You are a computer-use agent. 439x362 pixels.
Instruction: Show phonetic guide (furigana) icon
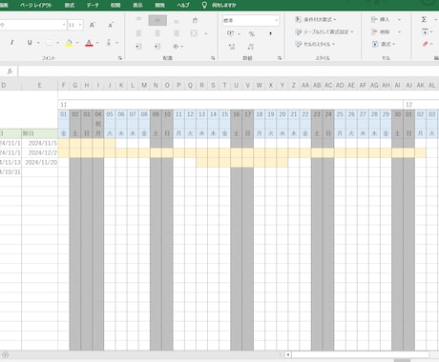point(109,42)
